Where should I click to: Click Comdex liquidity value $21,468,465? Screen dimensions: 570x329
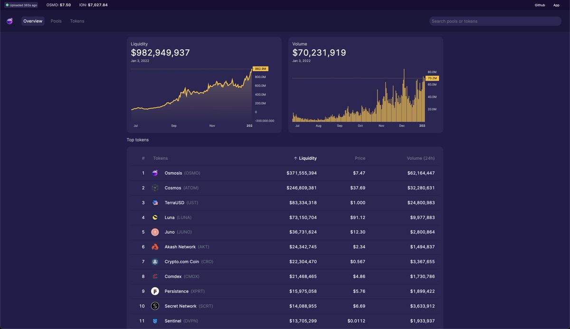(303, 276)
